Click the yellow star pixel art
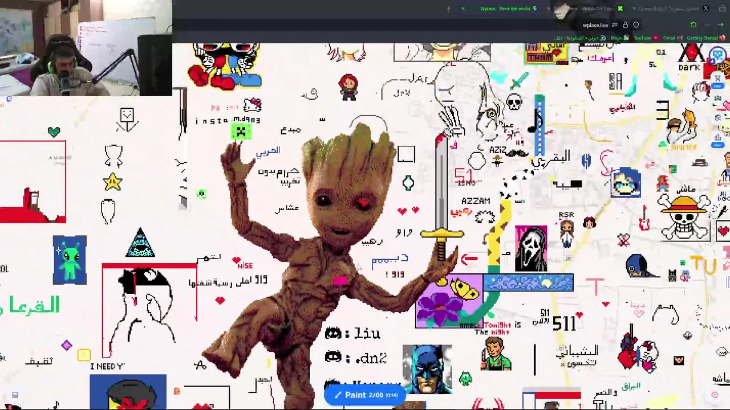The width and height of the screenshot is (730, 410). (x=113, y=182)
